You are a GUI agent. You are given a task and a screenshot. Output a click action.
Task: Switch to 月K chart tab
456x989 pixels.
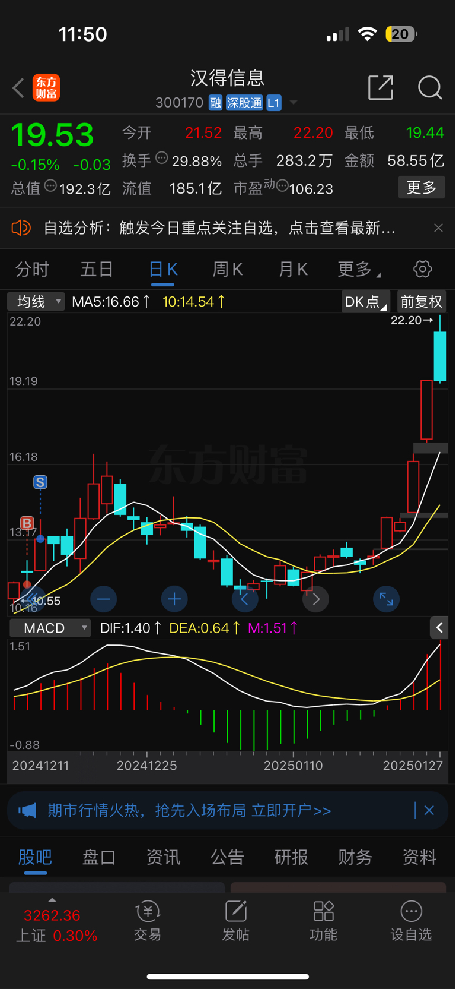pos(293,270)
